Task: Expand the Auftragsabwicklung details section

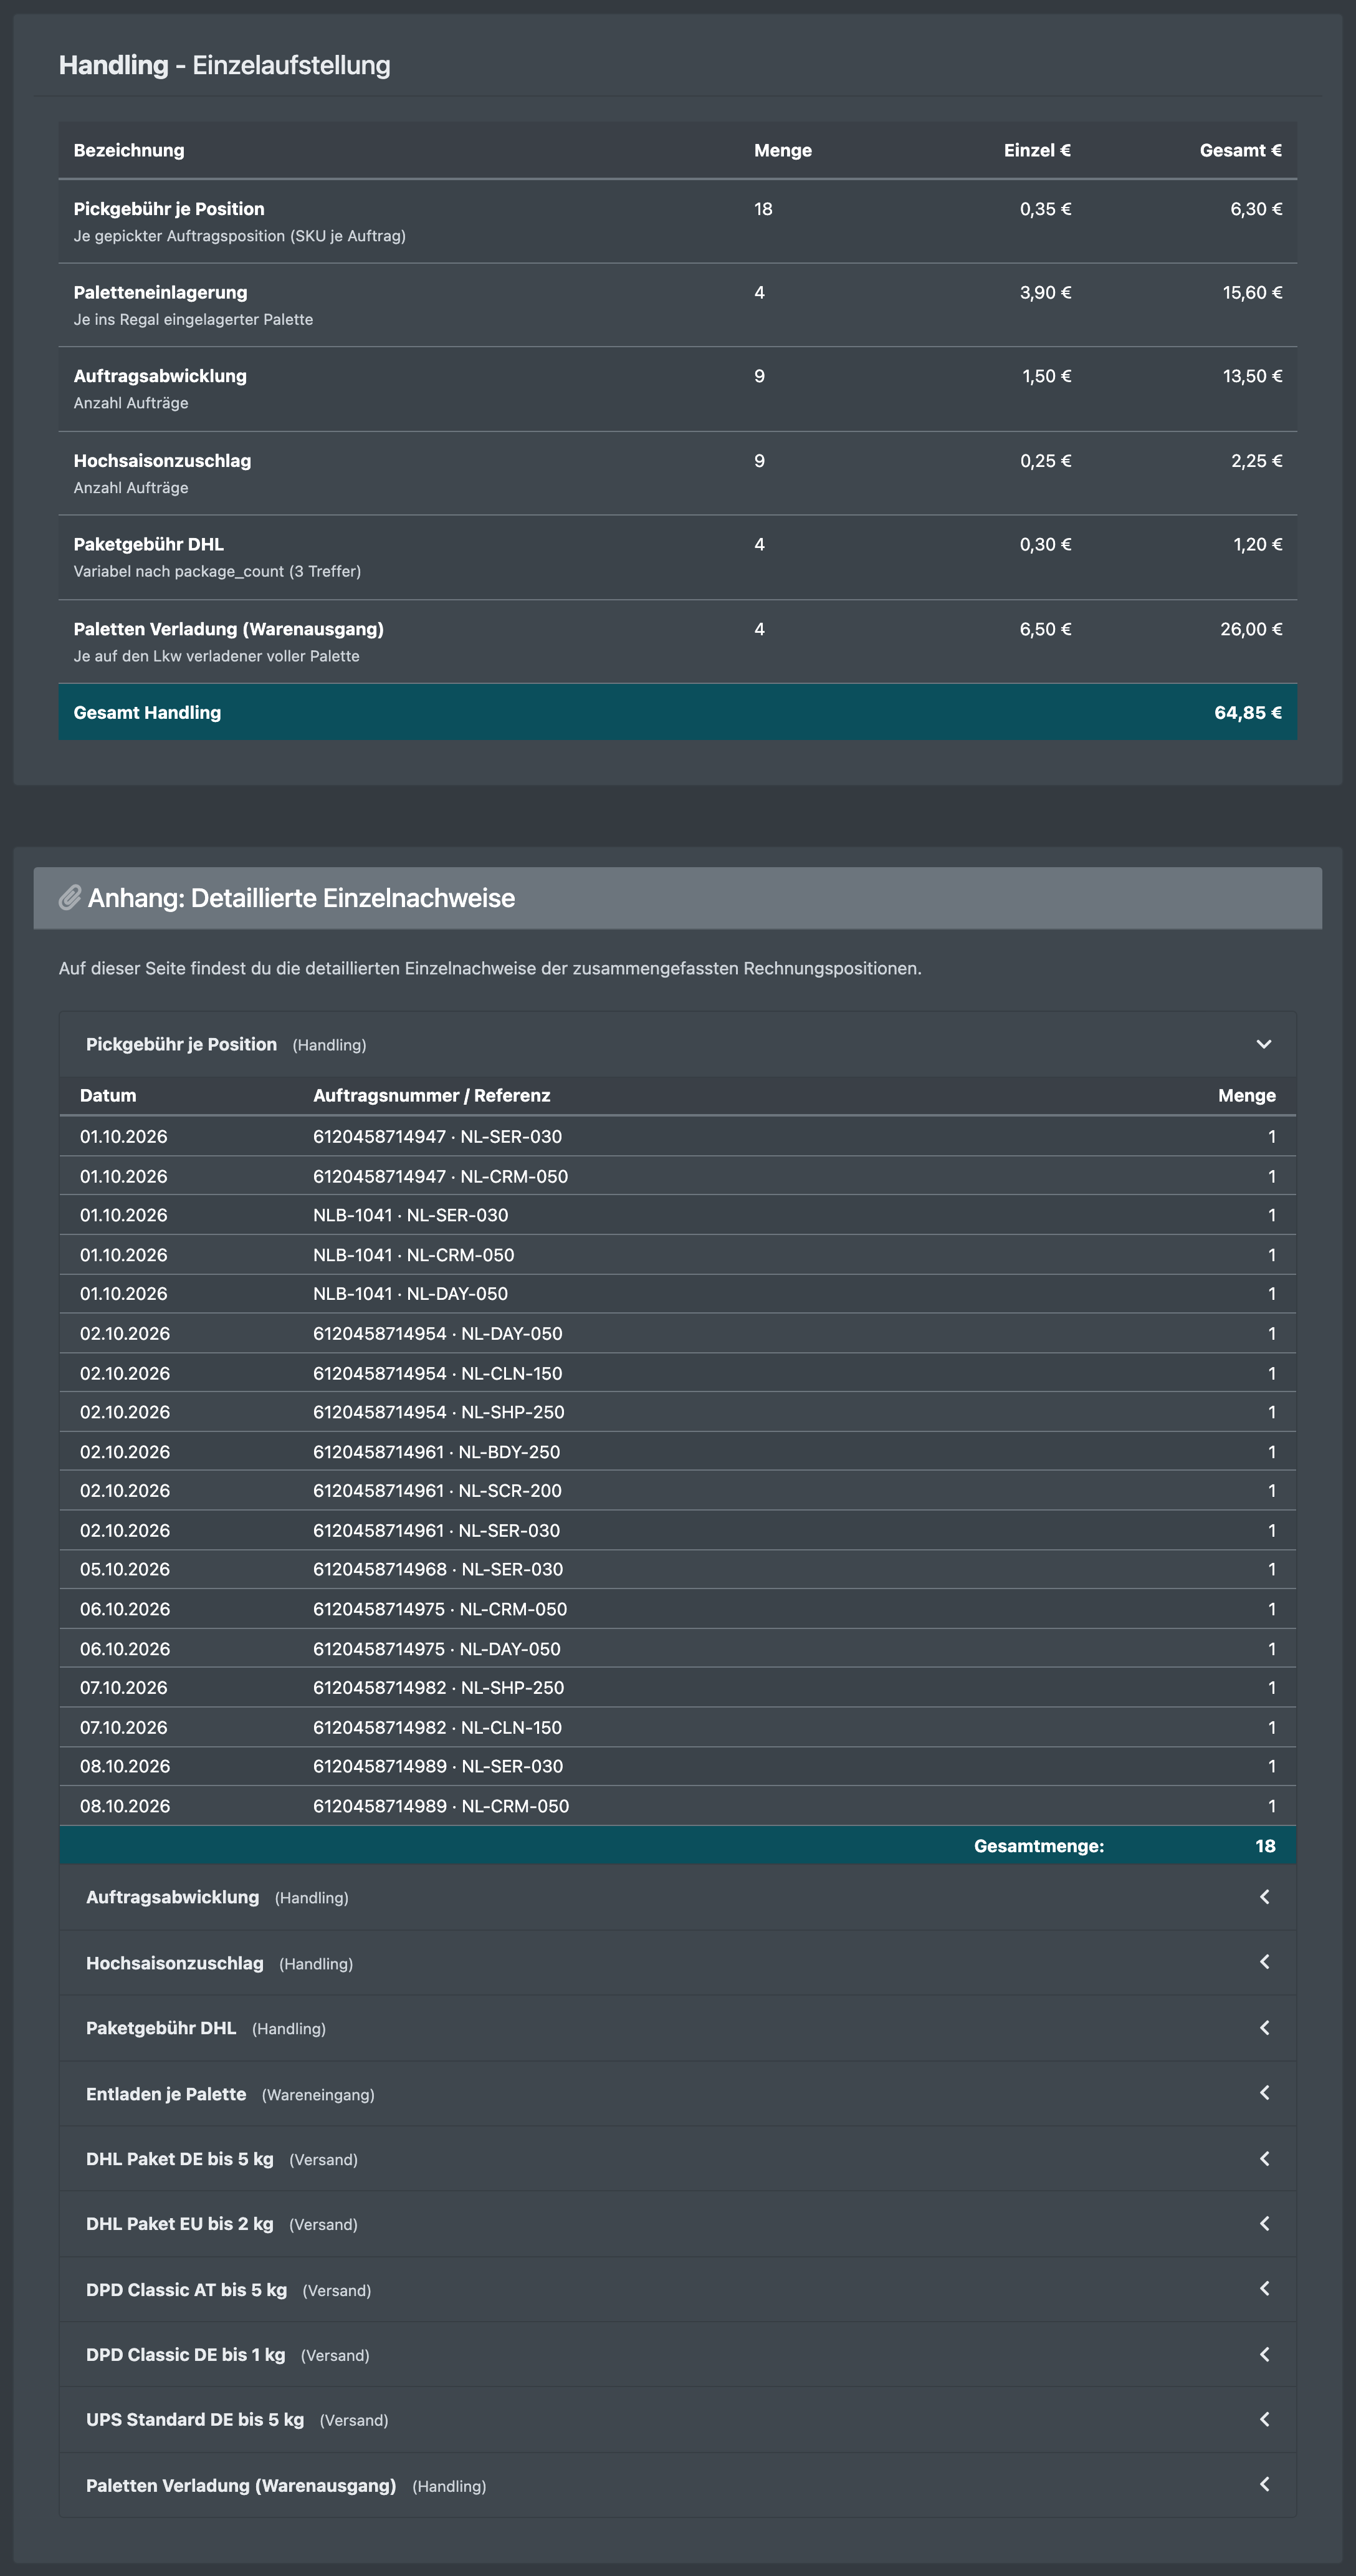Action: pos(677,1897)
